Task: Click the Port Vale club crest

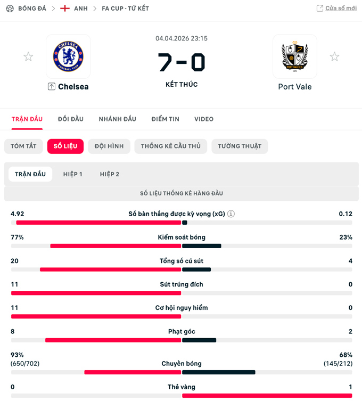Action: [294, 56]
